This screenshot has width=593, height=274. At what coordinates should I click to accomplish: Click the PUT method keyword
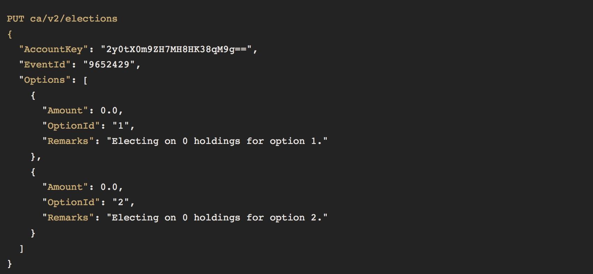point(15,19)
